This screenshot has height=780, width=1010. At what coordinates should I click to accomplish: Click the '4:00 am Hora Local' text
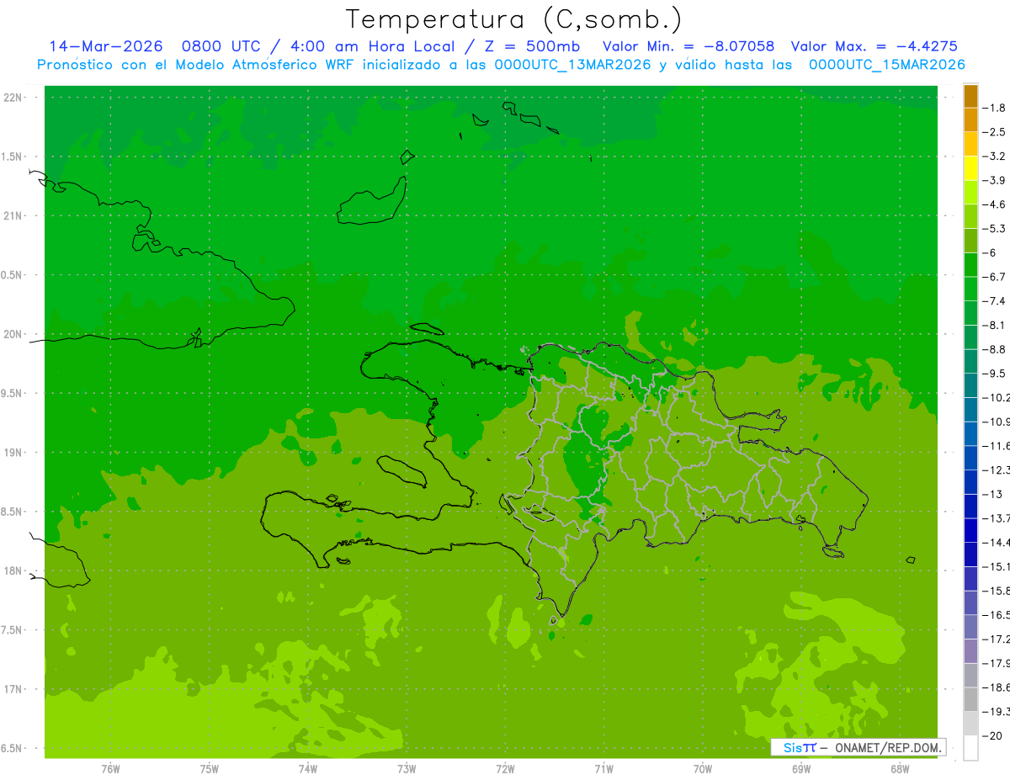(375, 46)
